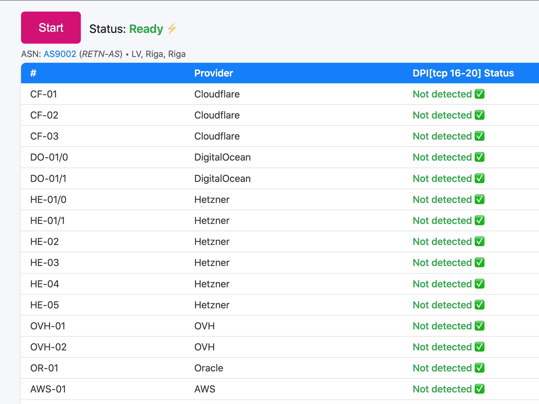Click the pink Start button
Image resolution: width=539 pixels, height=404 pixels.
coord(51,28)
